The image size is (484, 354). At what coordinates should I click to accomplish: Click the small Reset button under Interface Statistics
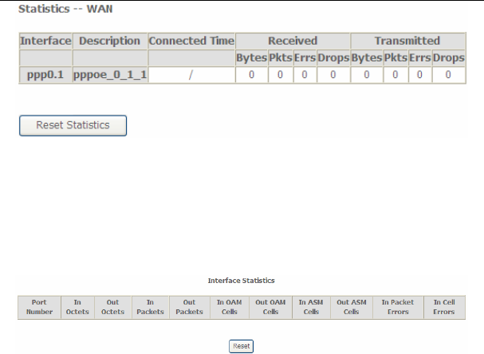coord(241,346)
